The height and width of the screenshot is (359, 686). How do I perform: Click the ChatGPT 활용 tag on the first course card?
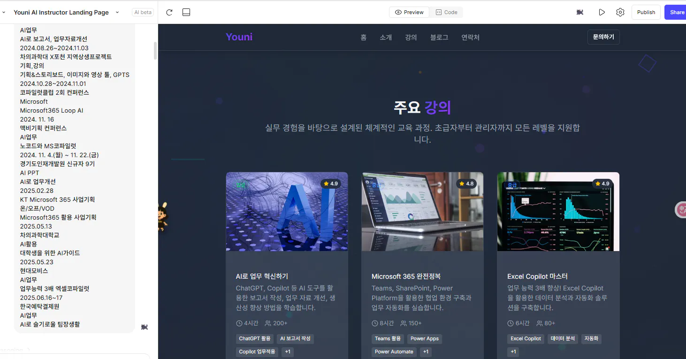pos(255,338)
